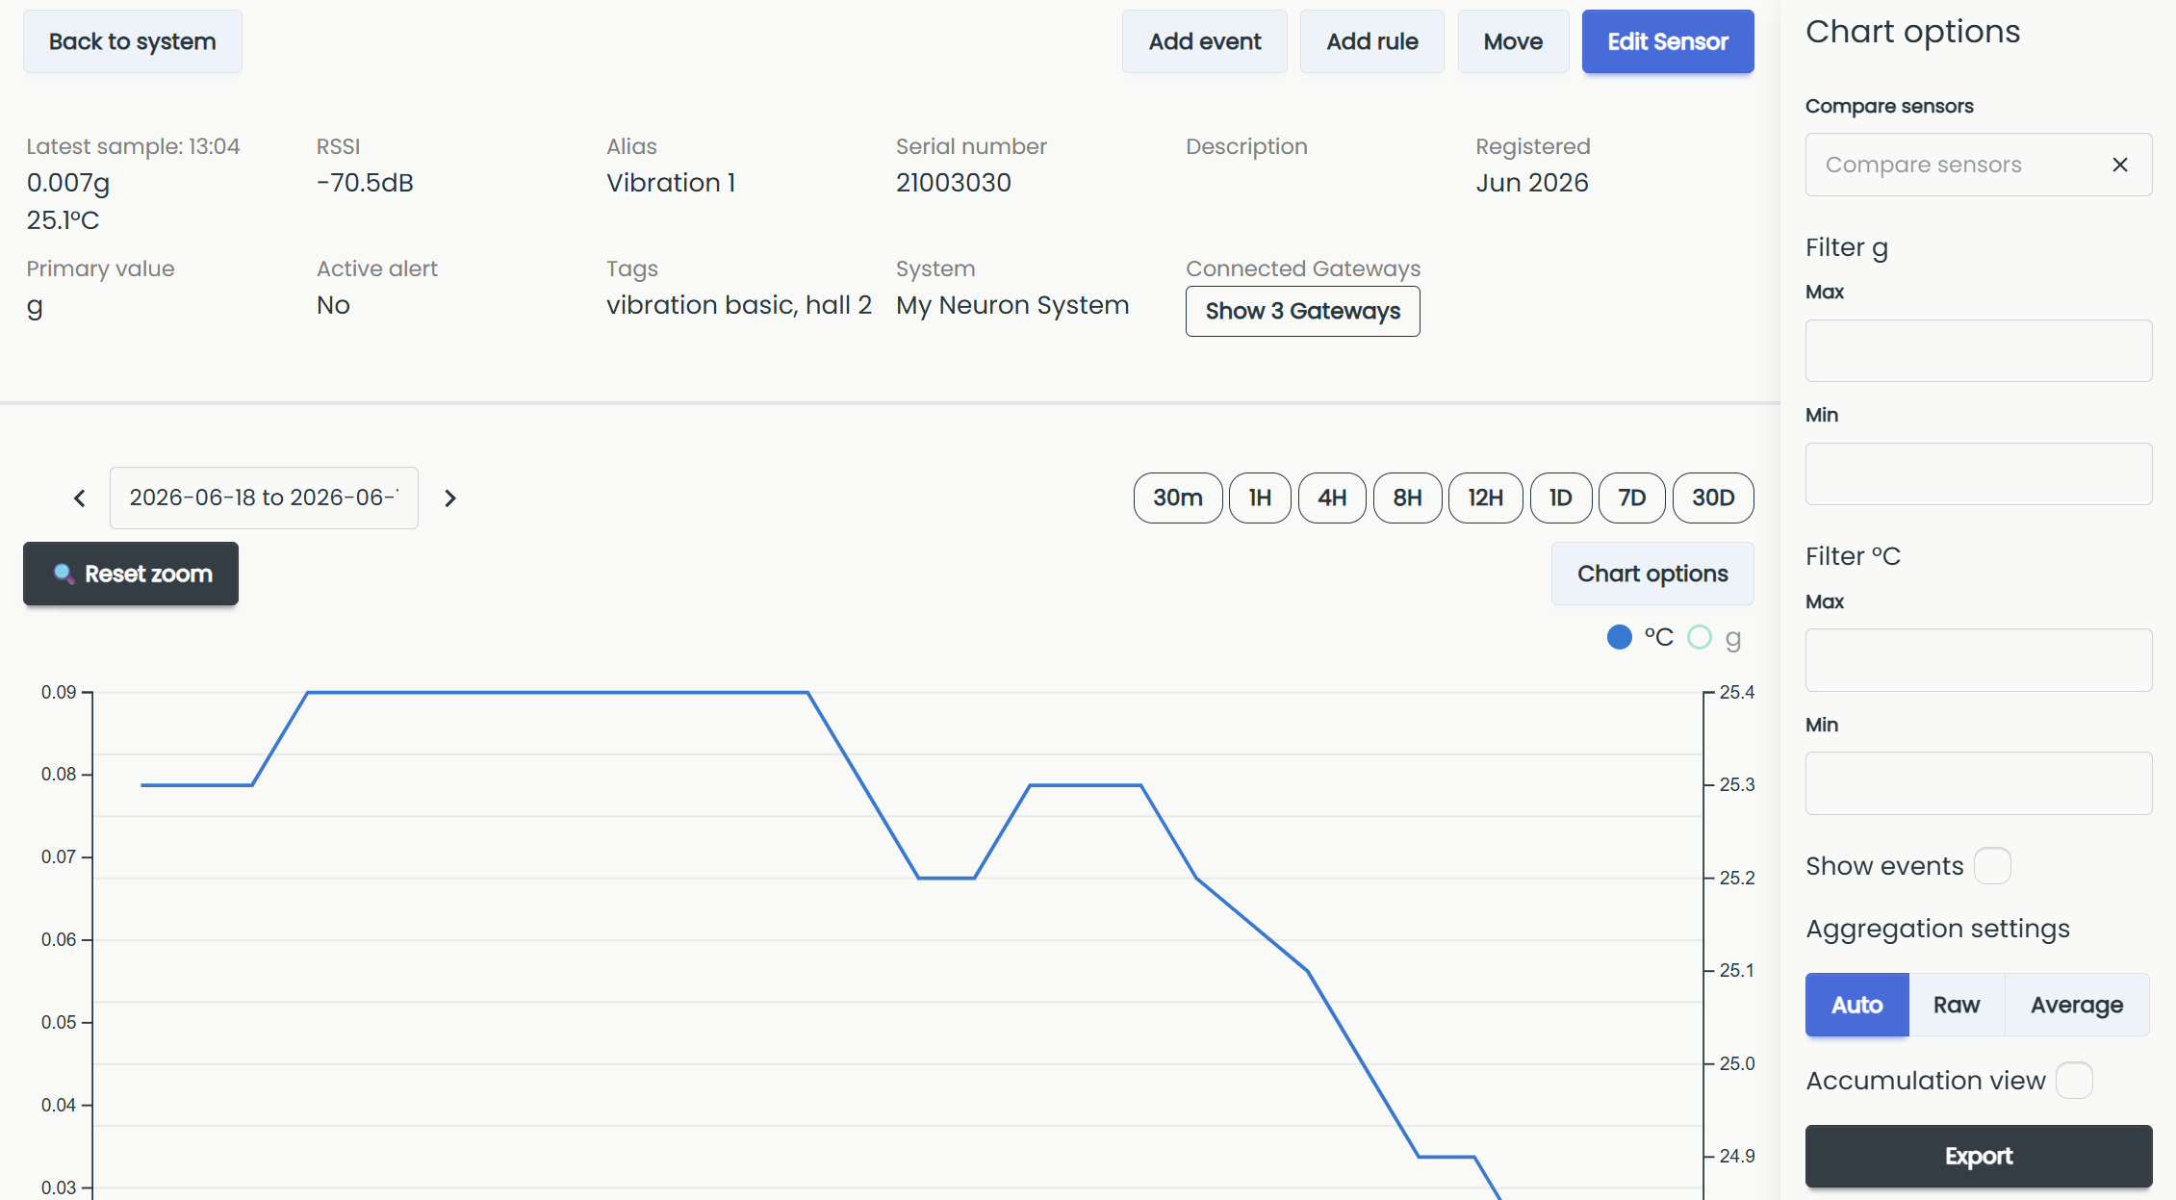This screenshot has width=2176, height=1200.
Task: Select the 8H time range
Action: (x=1407, y=498)
